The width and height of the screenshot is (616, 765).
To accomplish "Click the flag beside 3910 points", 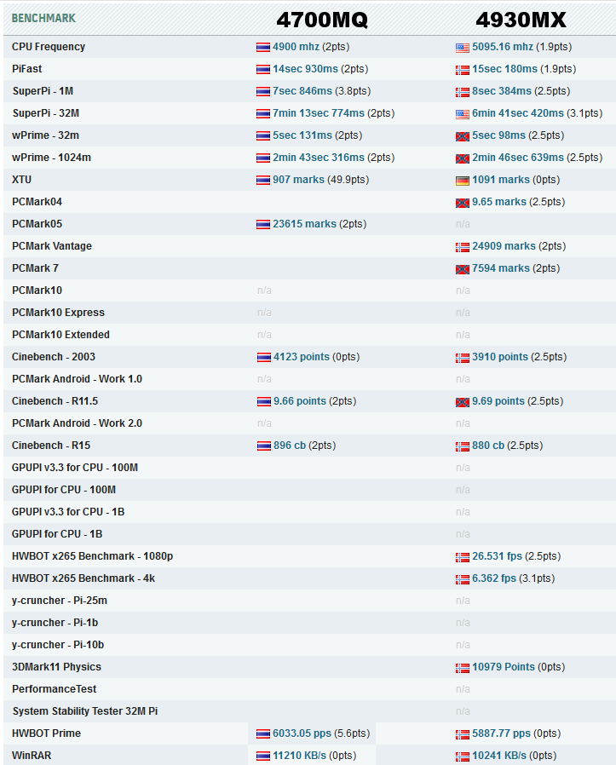I will (x=463, y=358).
